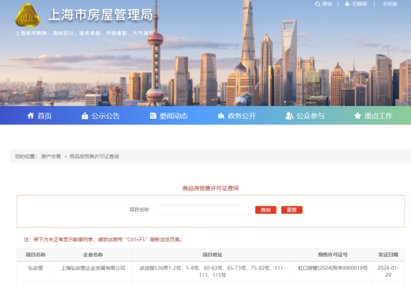Open the 政务公开 menu

tap(242, 116)
